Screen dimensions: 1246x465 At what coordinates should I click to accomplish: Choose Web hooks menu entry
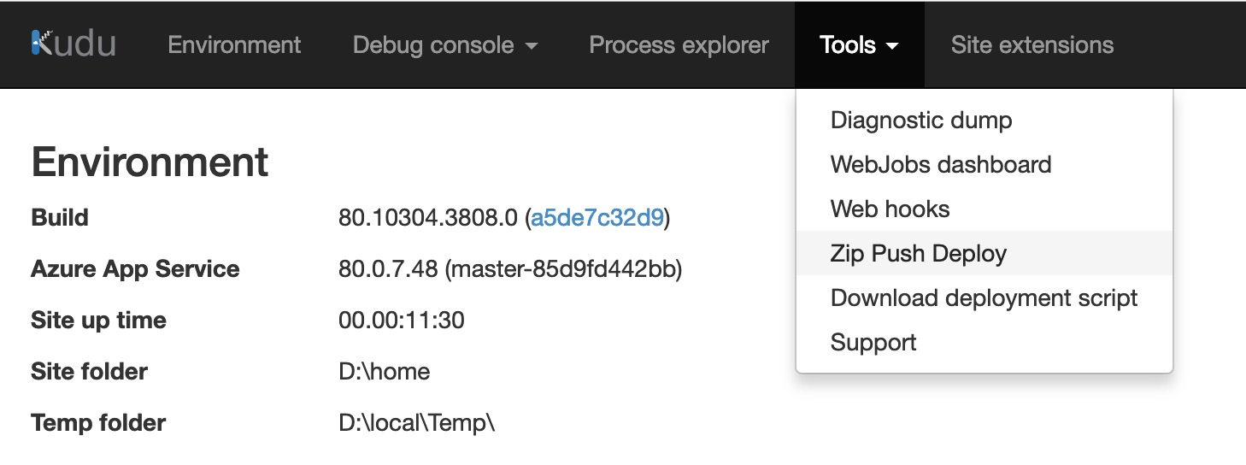click(x=890, y=209)
